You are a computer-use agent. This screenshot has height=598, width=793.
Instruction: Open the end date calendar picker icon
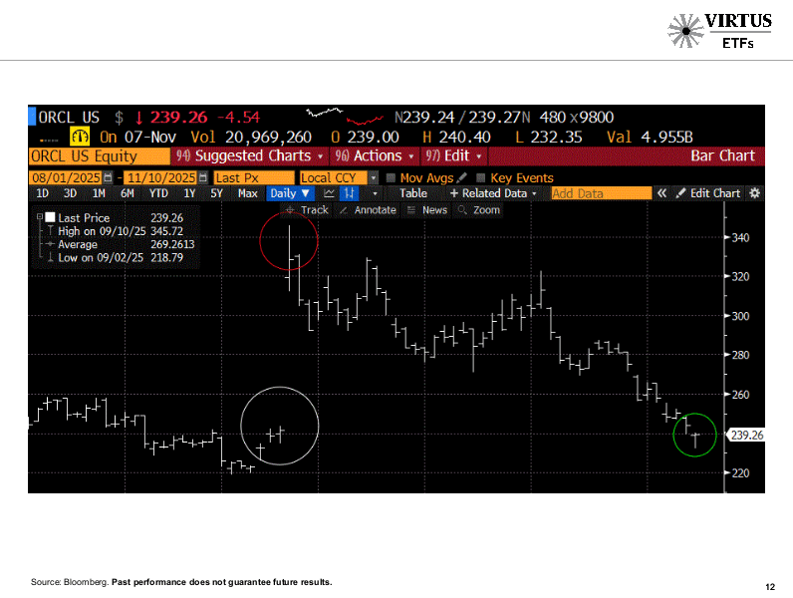coord(203,177)
